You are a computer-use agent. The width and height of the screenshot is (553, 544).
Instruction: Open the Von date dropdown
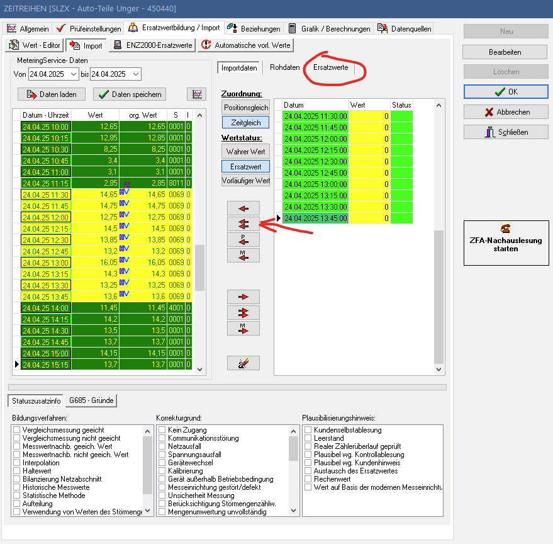[x=74, y=74]
